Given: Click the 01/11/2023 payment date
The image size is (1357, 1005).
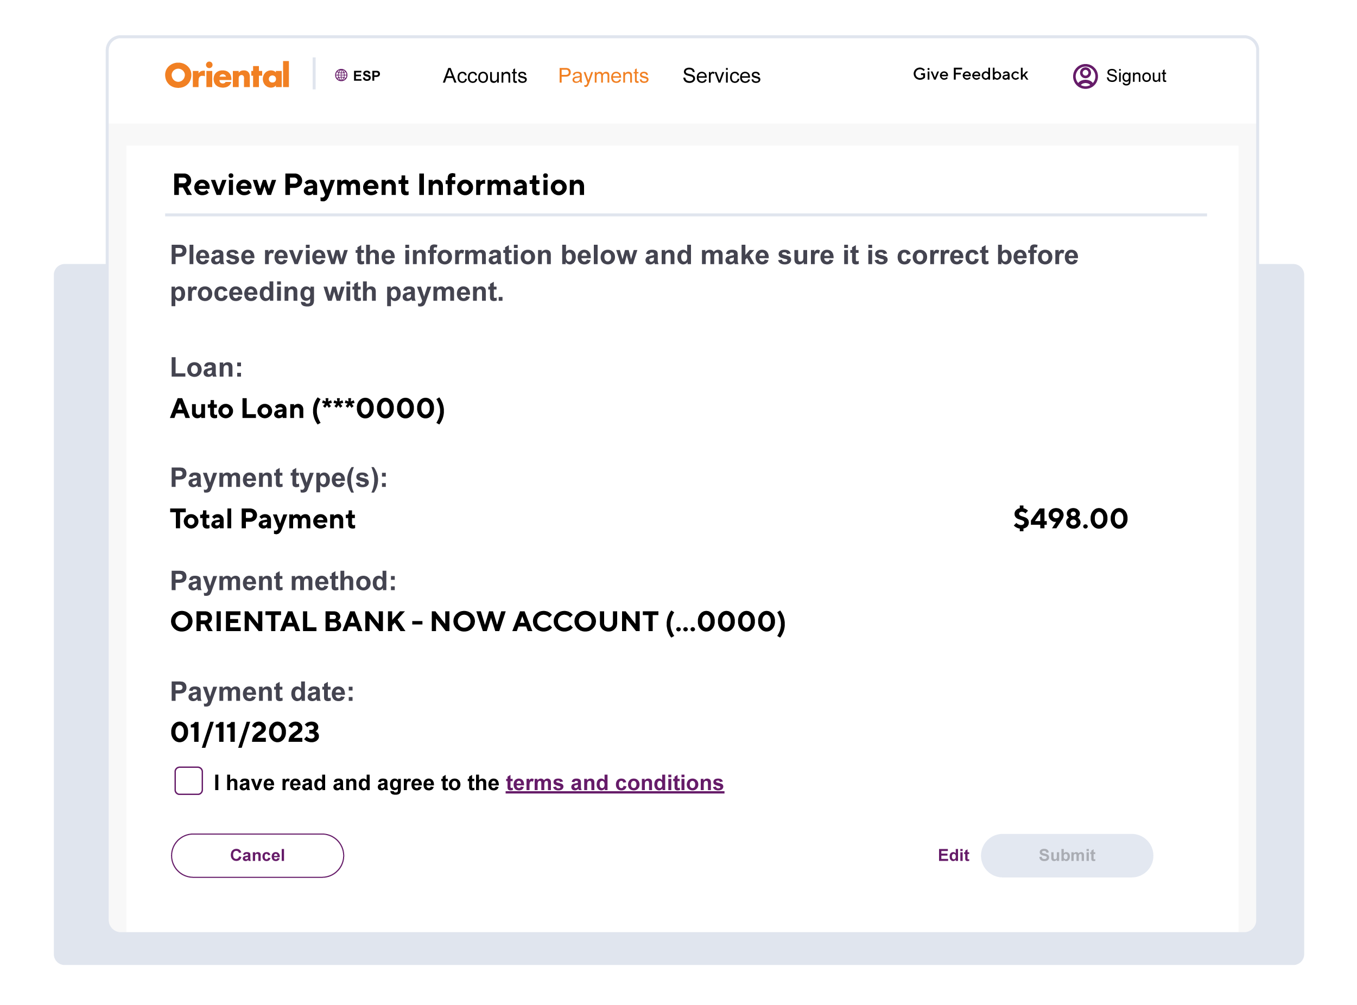Looking at the screenshot, I should 245,733.
